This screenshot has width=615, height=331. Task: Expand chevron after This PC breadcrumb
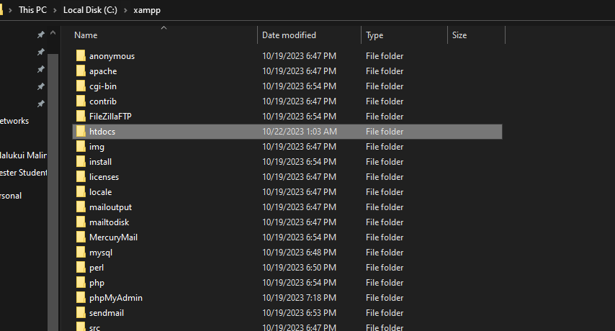pos(55,10)
